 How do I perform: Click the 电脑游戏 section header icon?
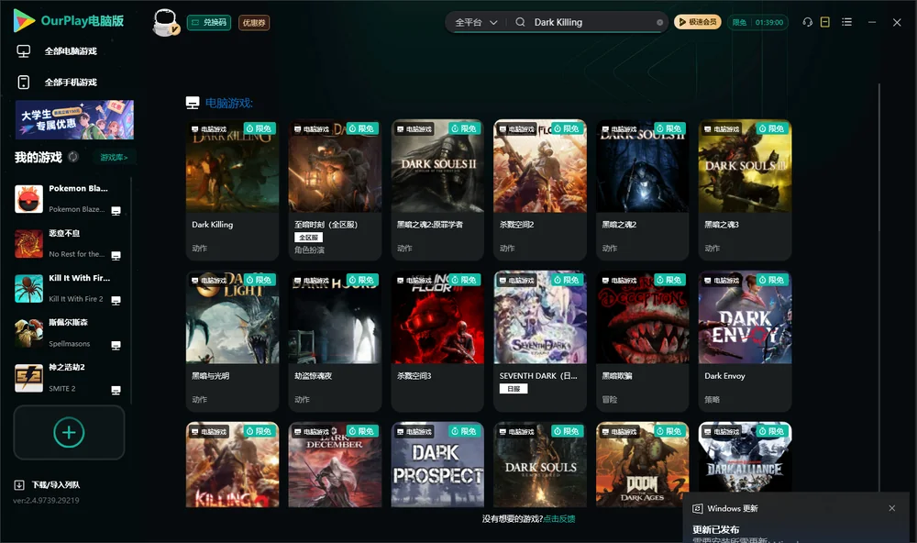point(193,103)
